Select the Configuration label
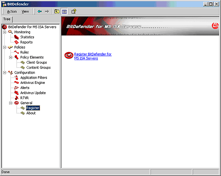Screen dimensions: 221x176 tap(25, 73)
